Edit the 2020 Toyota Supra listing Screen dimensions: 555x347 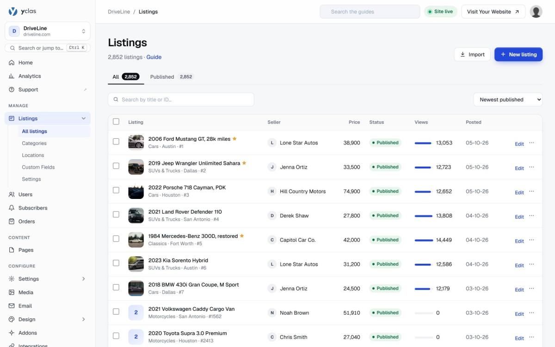(x=519, y=338)
